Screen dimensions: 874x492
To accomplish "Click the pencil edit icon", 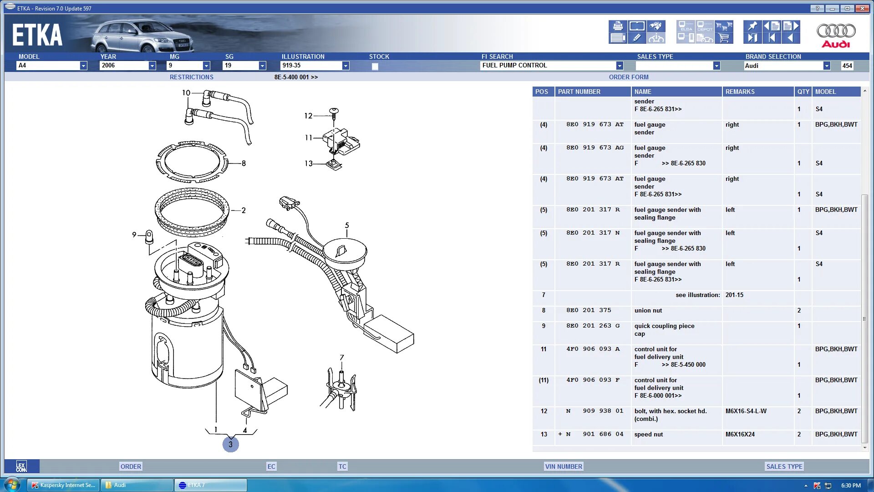I will pos(637,38).
